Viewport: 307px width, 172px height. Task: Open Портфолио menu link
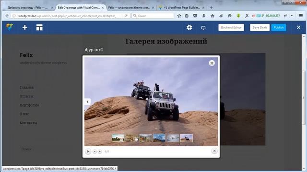coord(29,105)
